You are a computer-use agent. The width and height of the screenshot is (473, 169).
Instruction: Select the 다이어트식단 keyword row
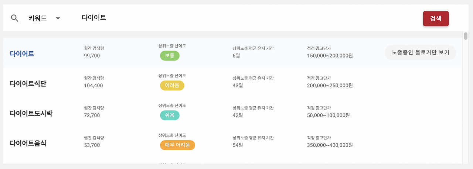233,83
